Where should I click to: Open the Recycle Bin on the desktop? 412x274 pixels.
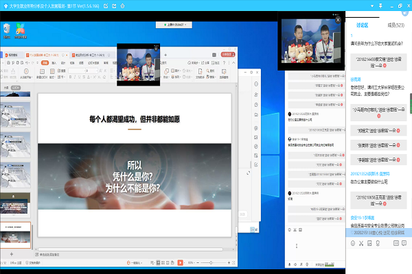tap(8, 29)
